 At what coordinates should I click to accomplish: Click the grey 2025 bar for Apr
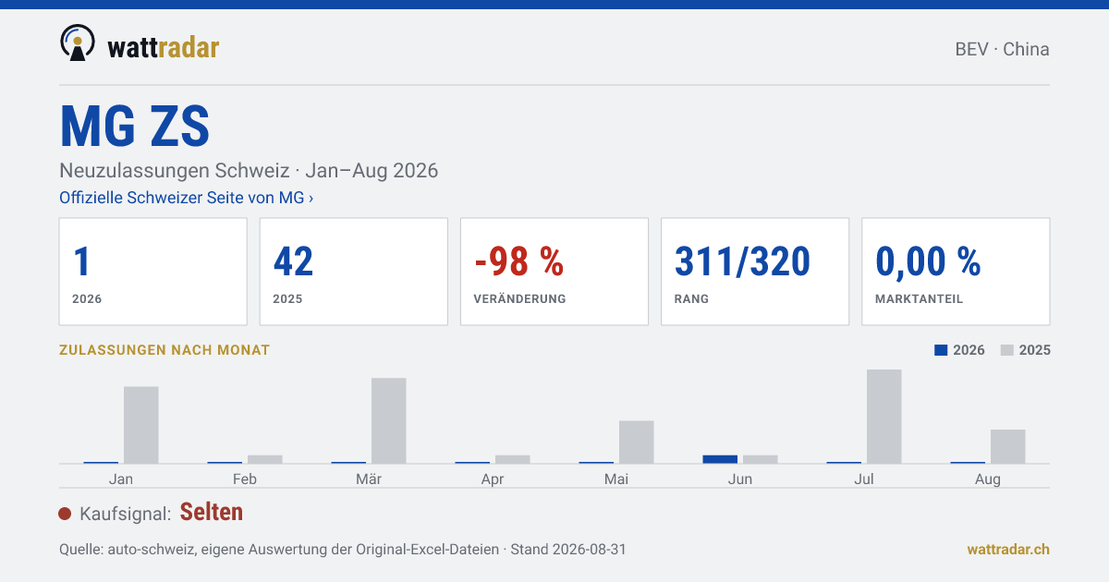point(513,459)
